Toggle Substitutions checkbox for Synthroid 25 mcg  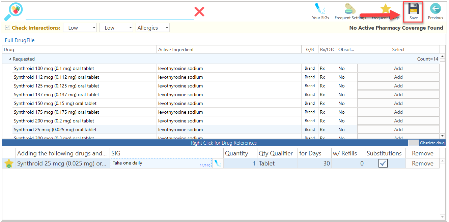pos(383,163)
